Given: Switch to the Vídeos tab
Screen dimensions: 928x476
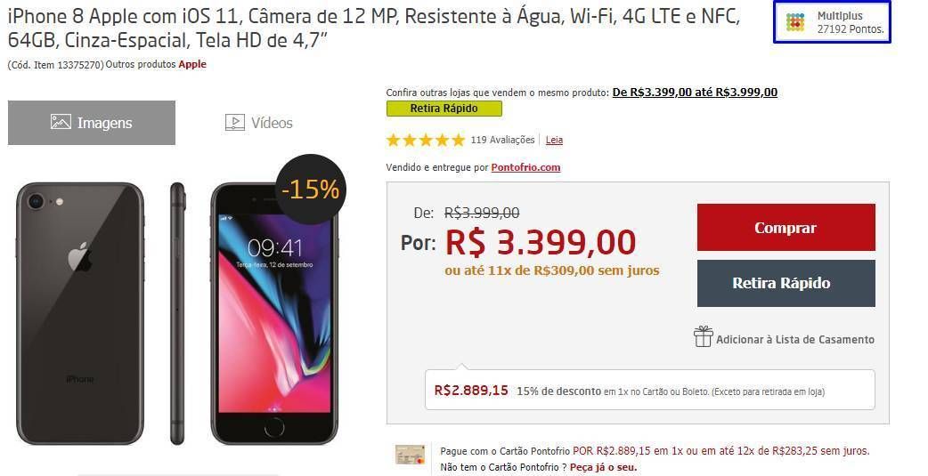Looking at the screenshot, I should coord(259,123).
